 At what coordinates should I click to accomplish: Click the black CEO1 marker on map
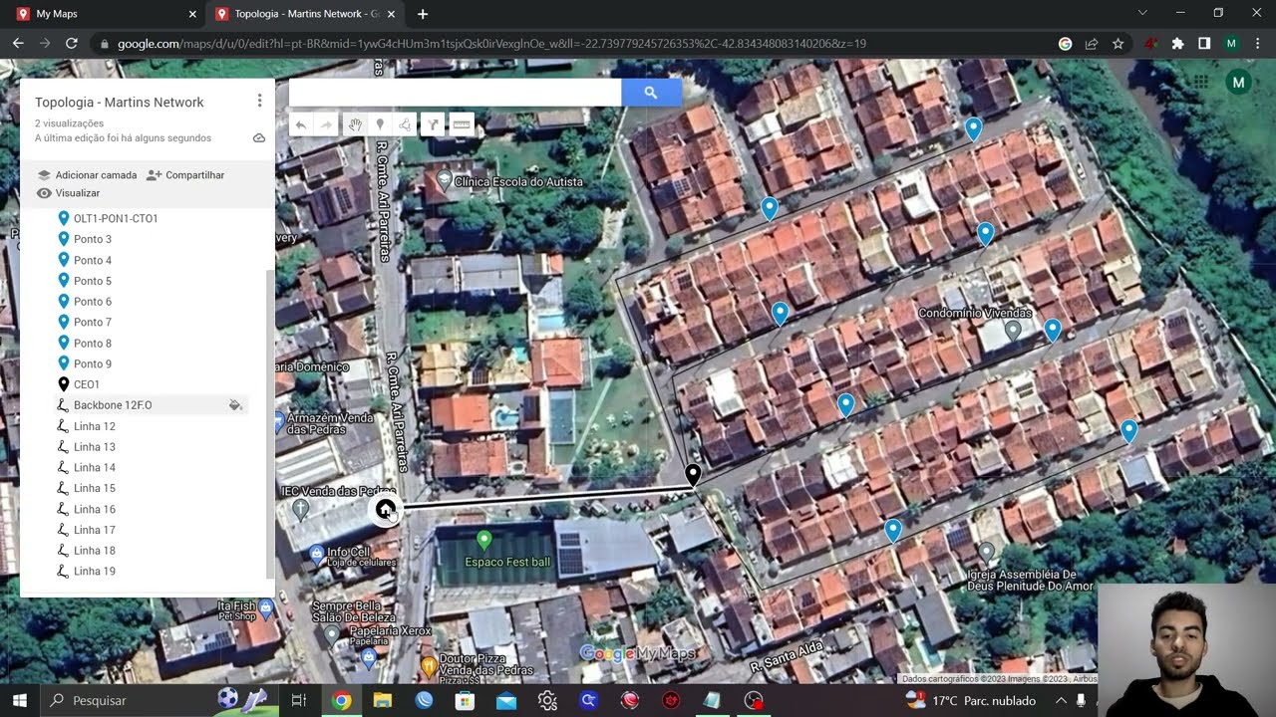693,475
